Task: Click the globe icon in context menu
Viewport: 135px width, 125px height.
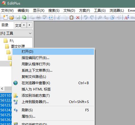Action: [15, 83]
